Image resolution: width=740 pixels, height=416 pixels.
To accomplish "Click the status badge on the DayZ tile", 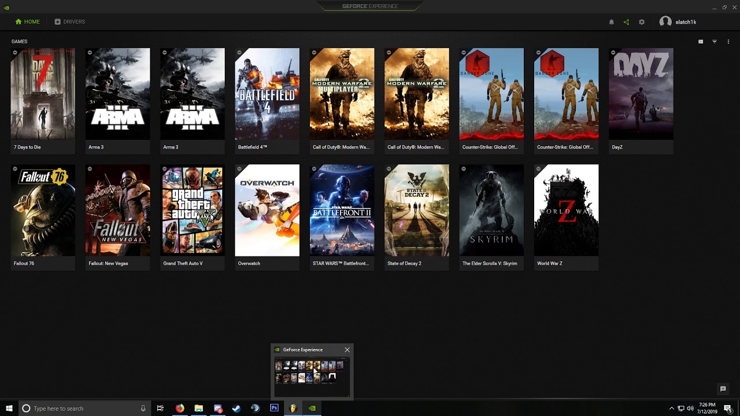I will click(613, 53).
